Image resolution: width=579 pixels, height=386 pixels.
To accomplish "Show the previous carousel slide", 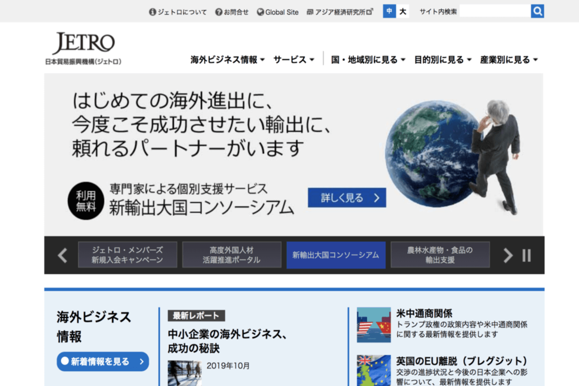I will [62, 255].
